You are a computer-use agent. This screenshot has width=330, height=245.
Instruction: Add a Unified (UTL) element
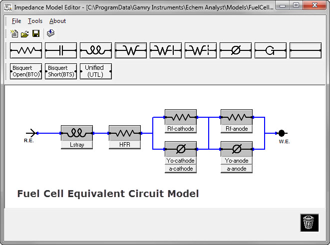[x=96, y=71]
